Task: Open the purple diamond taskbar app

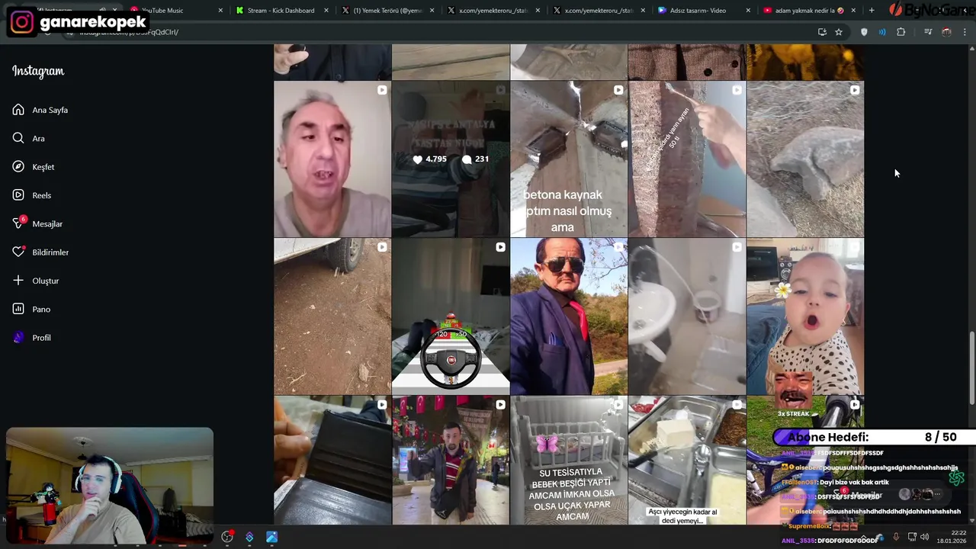Action: click(249, 538)
